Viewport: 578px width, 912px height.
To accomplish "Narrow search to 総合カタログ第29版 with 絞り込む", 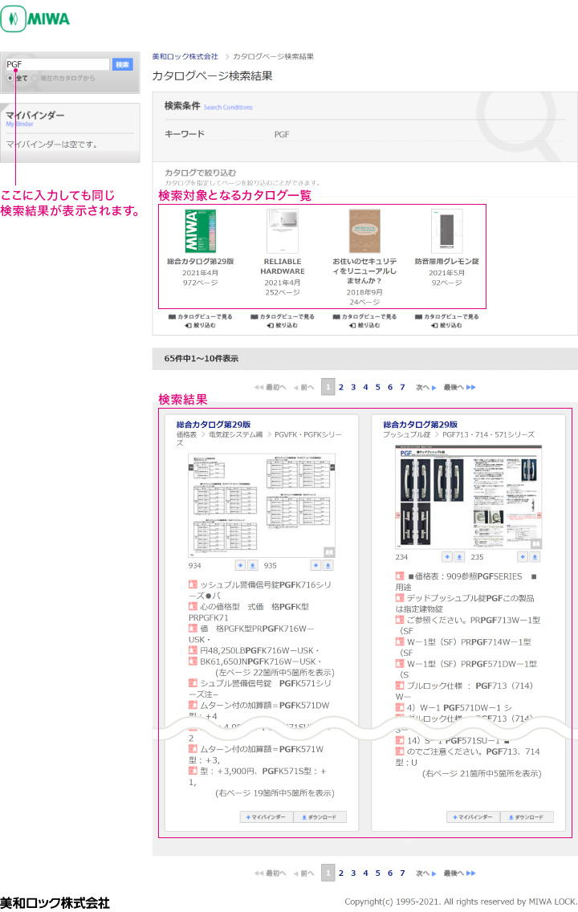I will [201, 325].
